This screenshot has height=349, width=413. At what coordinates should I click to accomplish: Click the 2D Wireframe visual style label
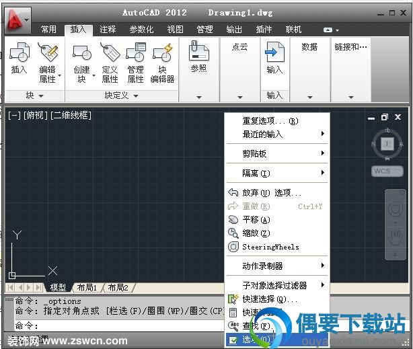point(71,116)
